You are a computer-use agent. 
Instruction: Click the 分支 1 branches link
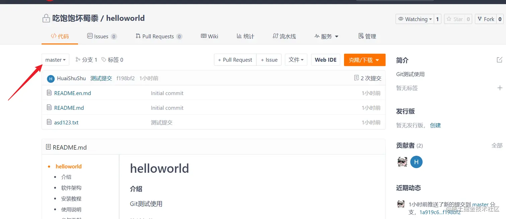(x=86, y=60)
